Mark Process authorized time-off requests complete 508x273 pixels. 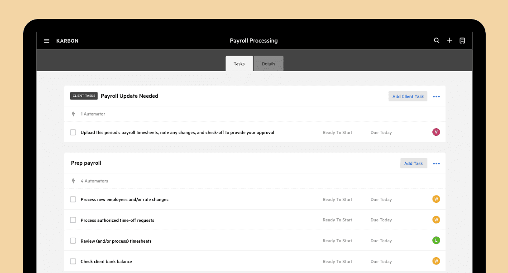click(x=73, y=220)
